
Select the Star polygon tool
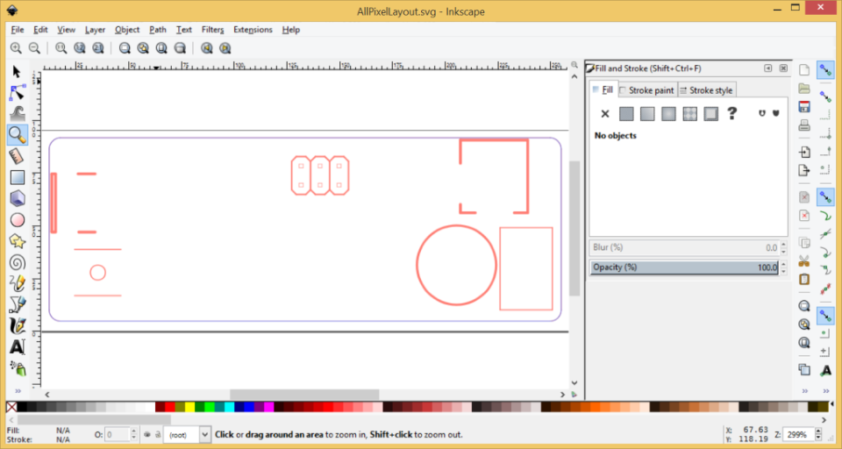pos(18,241)
